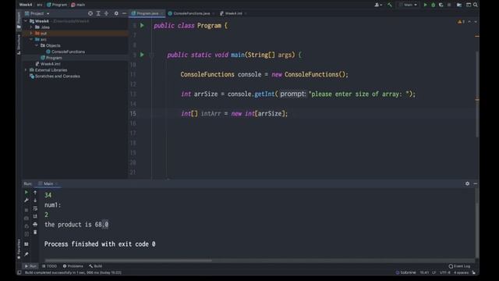Viewport: 499px width, 281px height.
Task: Clear all Run console output trash icon
Action: click(35, 233)
